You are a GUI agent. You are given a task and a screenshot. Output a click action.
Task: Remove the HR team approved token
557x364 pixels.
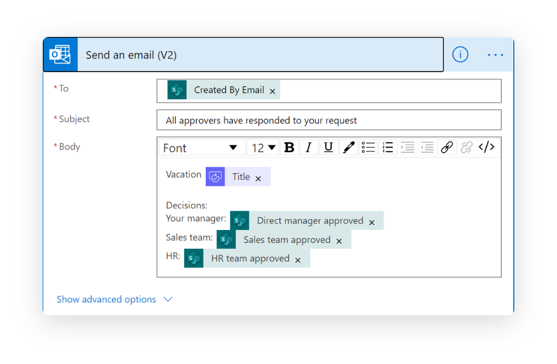(298, 260)
